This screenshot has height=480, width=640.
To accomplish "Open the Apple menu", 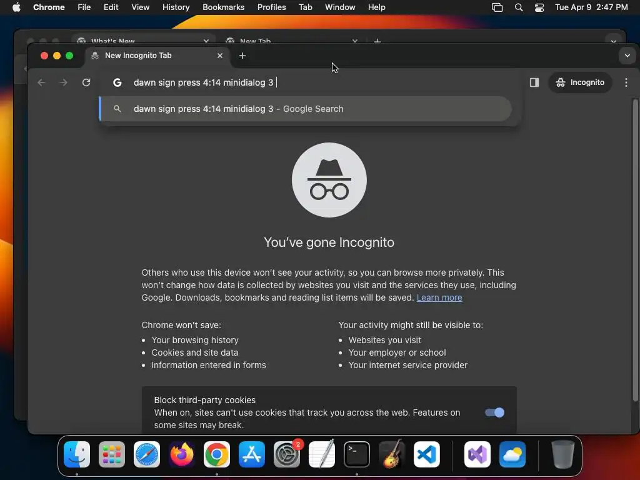I will [16, 7].
